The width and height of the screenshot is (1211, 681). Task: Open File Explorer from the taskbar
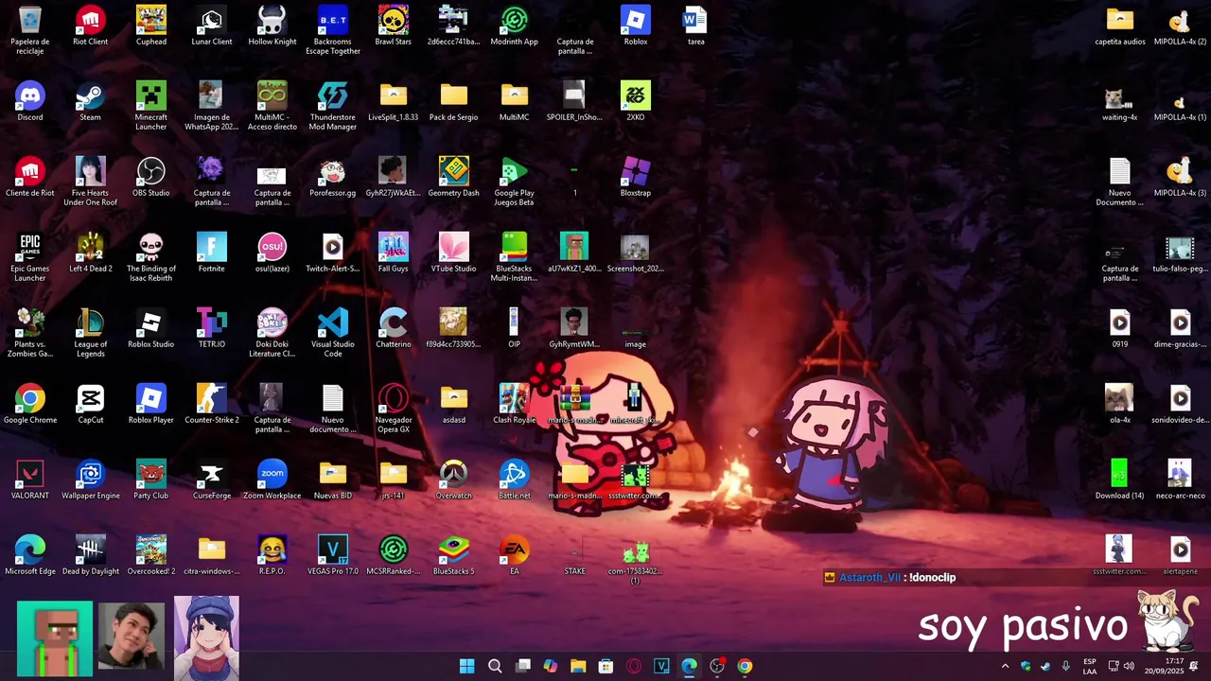[x=578, y=666]
